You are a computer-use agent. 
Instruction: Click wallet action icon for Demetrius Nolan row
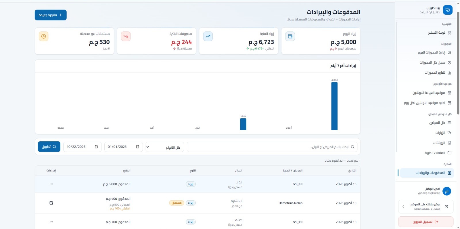click(51, 203)
